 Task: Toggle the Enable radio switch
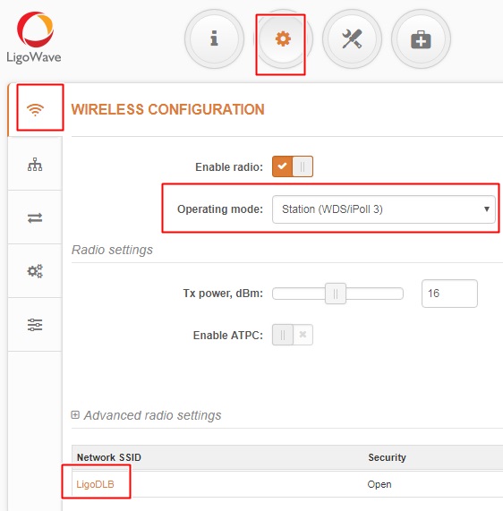click(x=293, y=166)
